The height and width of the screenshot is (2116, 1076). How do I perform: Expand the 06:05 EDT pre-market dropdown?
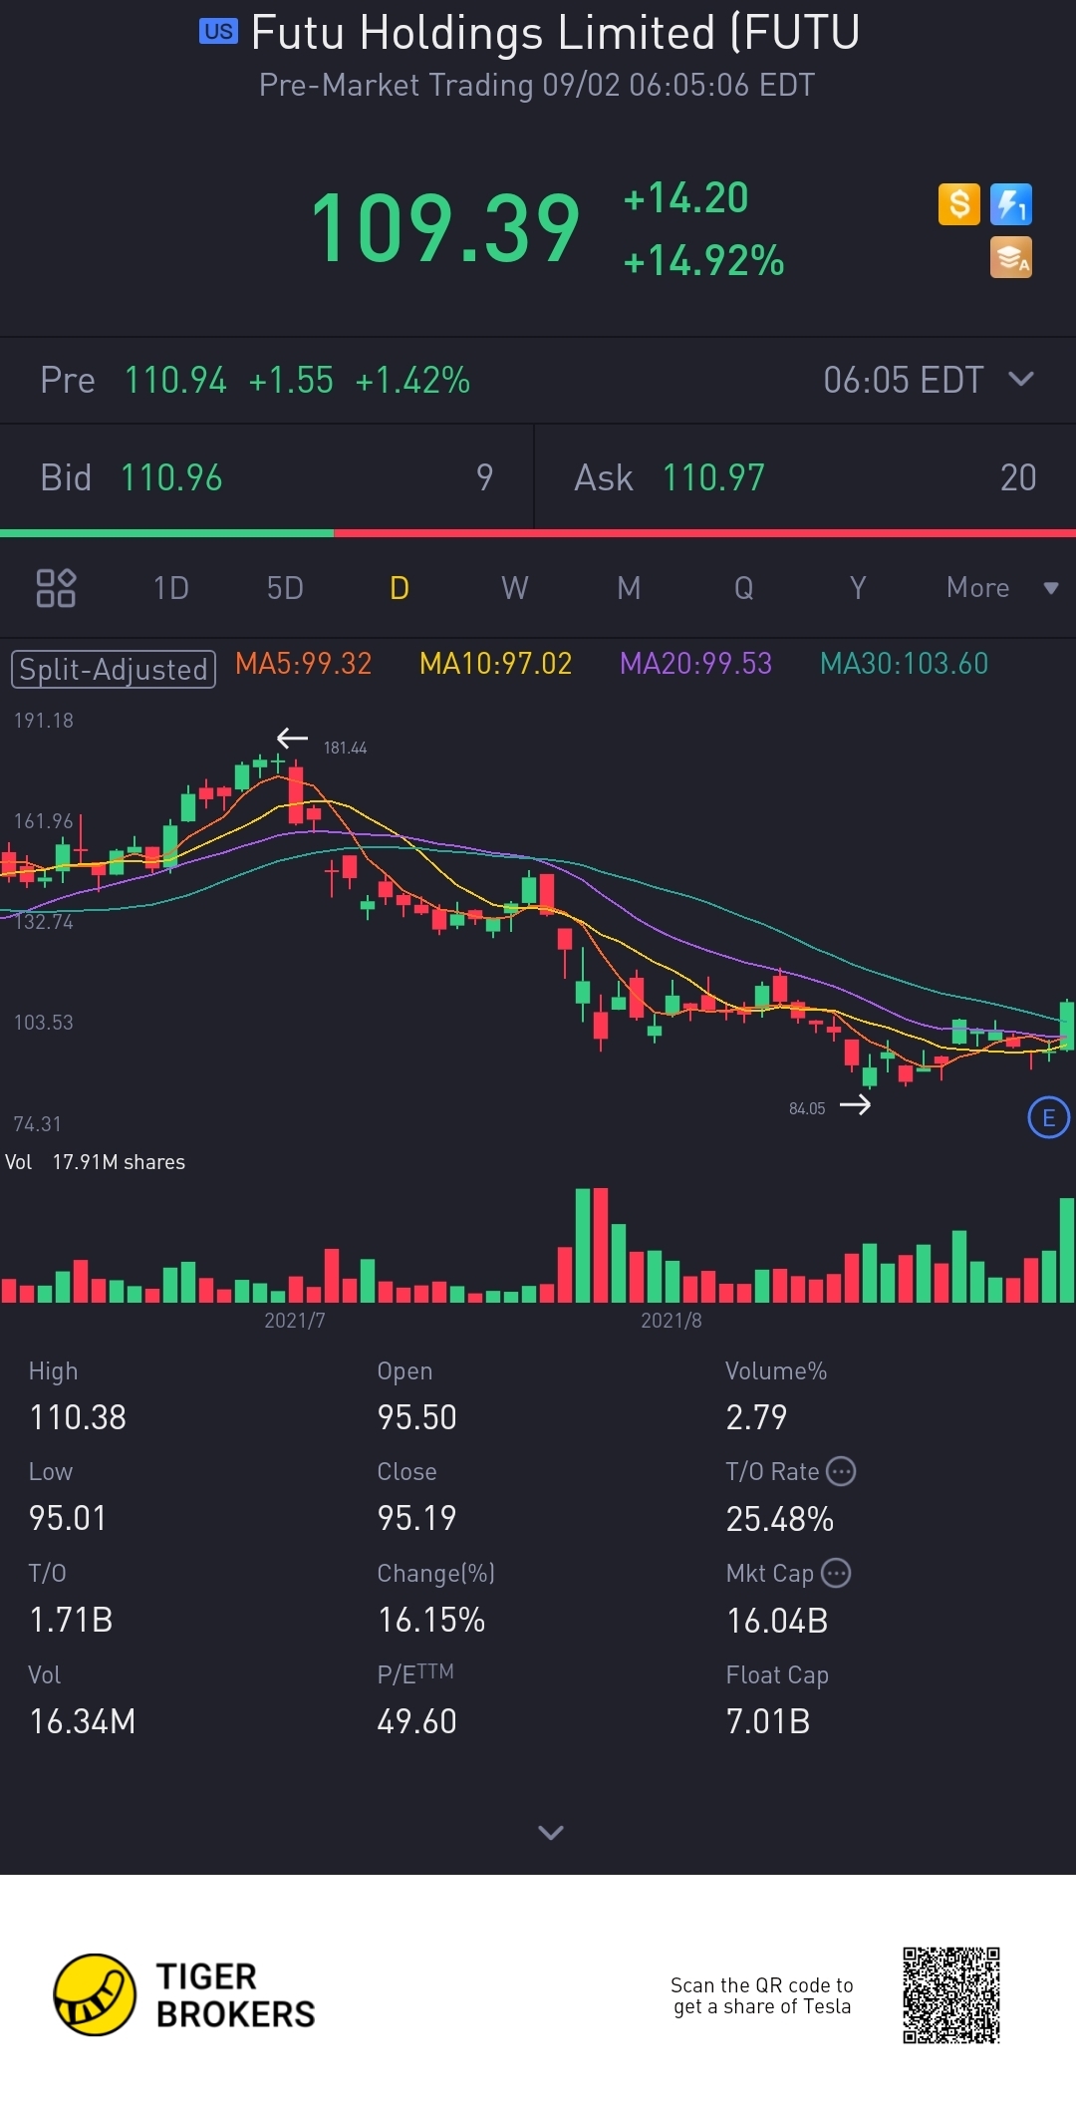(1021, 379)
